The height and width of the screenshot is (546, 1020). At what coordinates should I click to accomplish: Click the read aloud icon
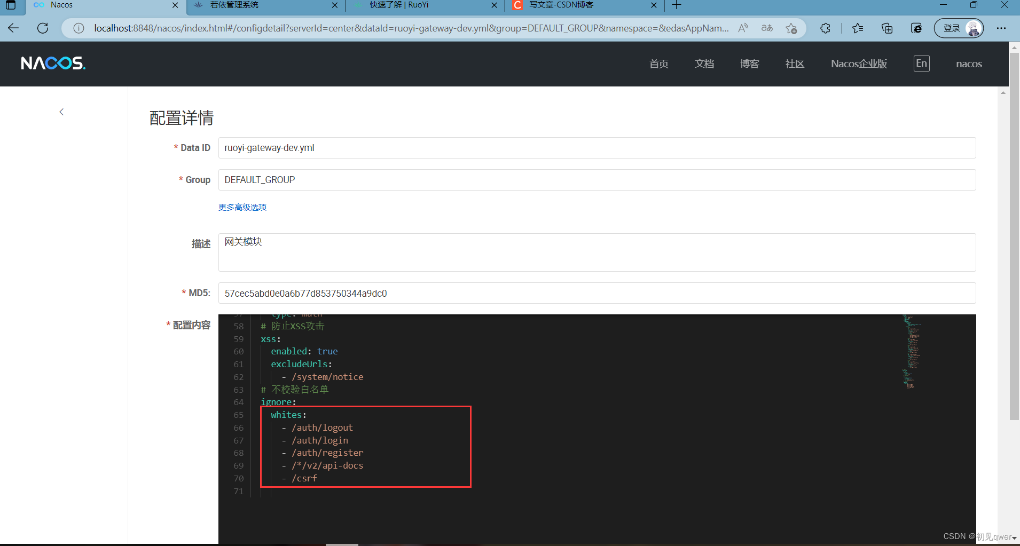[x=743, y=28]
